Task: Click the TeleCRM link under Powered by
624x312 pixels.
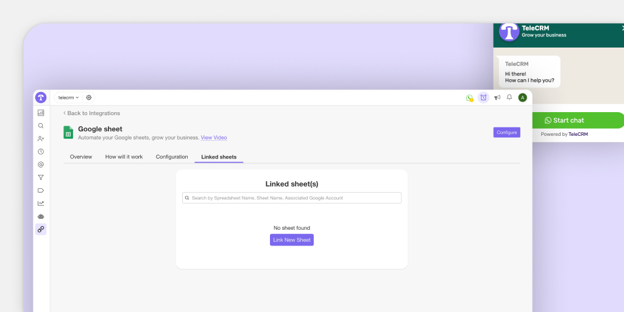Action: coord(578,135)
